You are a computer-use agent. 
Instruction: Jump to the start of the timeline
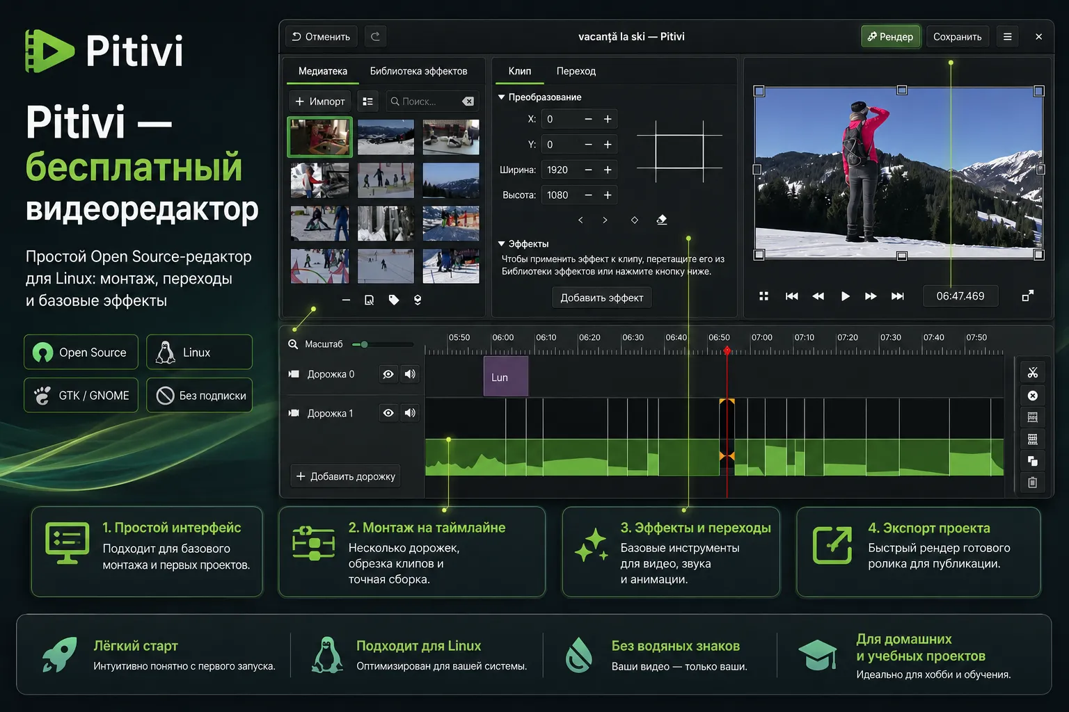(x=791, y=296)
